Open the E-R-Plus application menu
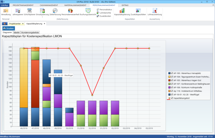This screenshot has width=215, height=138. click(5, 5)
